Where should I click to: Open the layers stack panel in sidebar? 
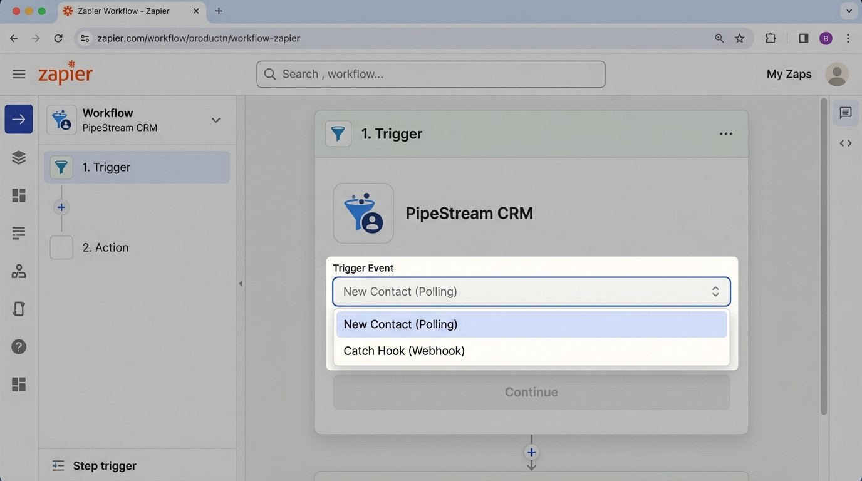tap(19, 157)
